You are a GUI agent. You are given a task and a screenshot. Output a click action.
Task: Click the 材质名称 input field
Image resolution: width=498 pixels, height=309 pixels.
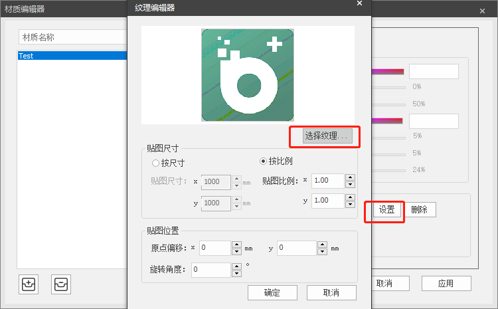(73, 37)
